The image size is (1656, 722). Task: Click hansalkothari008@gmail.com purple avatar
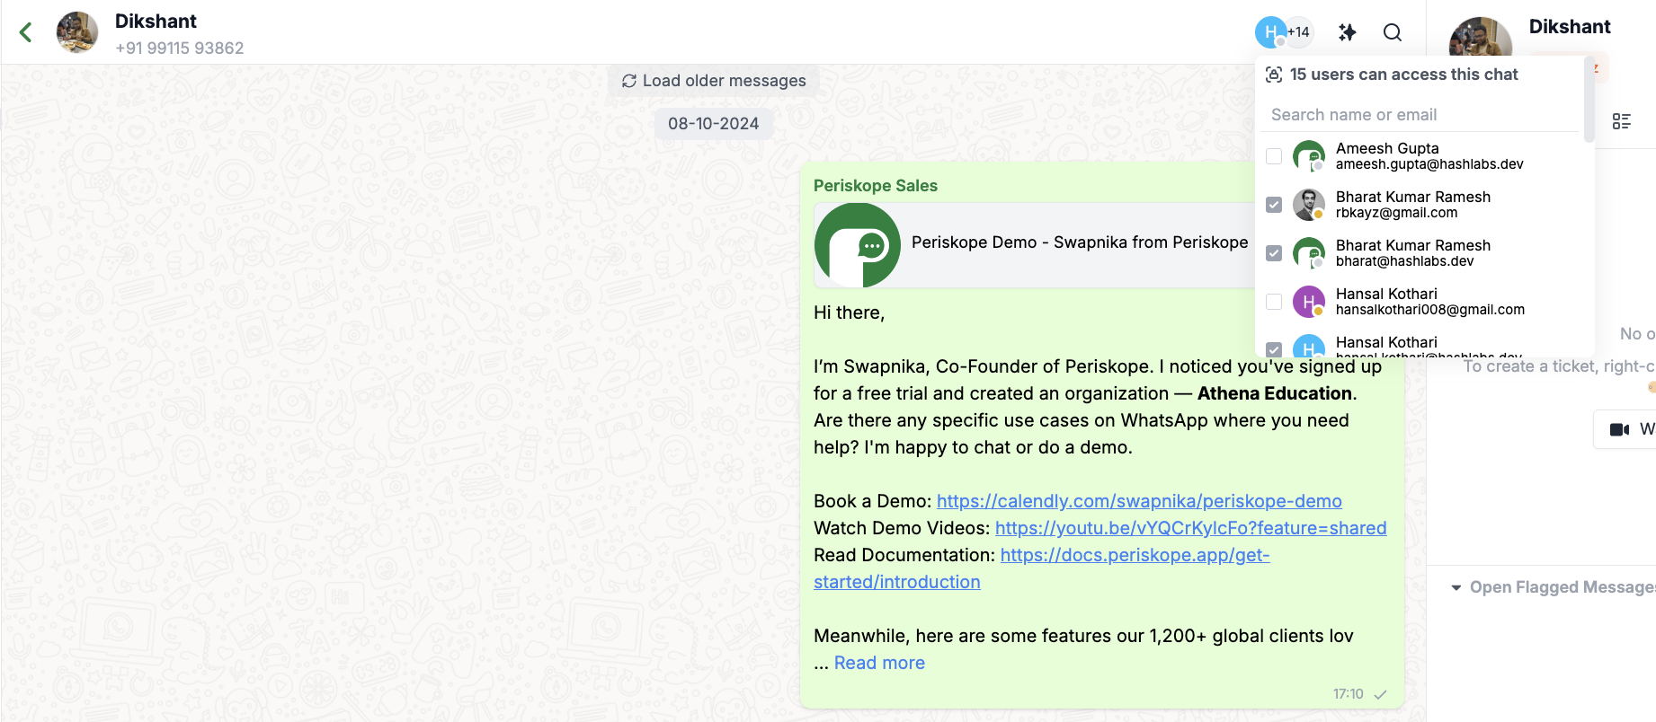click(x=1309, y=302)
